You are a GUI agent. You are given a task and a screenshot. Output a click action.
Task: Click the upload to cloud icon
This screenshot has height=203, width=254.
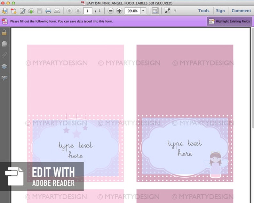tap(31, 11)
